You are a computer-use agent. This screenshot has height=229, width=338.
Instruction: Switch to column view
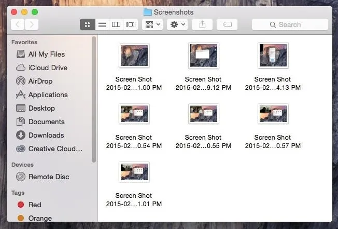coord(116,24)
